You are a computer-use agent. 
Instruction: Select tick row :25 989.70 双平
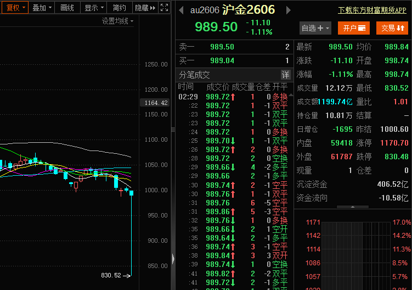click(x=233, y=141)
